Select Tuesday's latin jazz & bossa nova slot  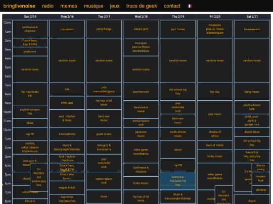(x=104, y=148)
